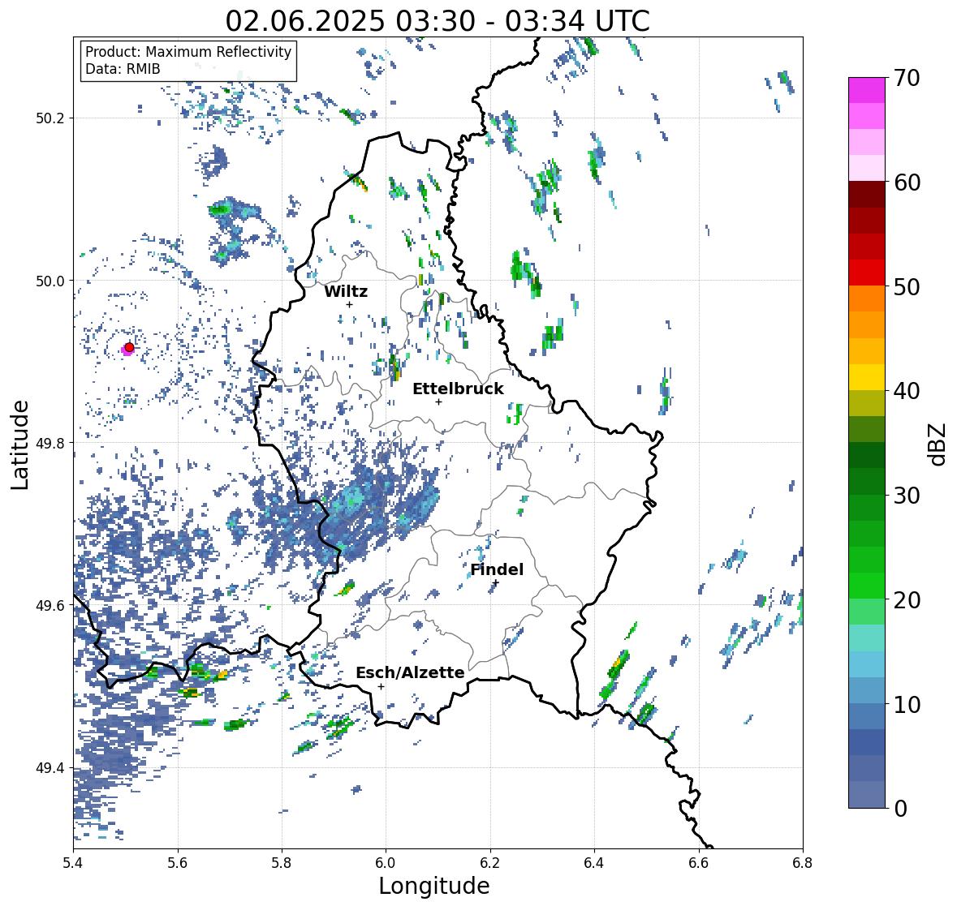Click the 6.6 longitude tick label
This screenshot has width=957, height=906.
click(x=699, y=862)
